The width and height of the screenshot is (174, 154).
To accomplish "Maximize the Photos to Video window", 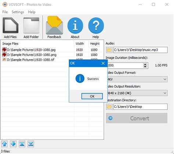I will click(x=153, y=4).
